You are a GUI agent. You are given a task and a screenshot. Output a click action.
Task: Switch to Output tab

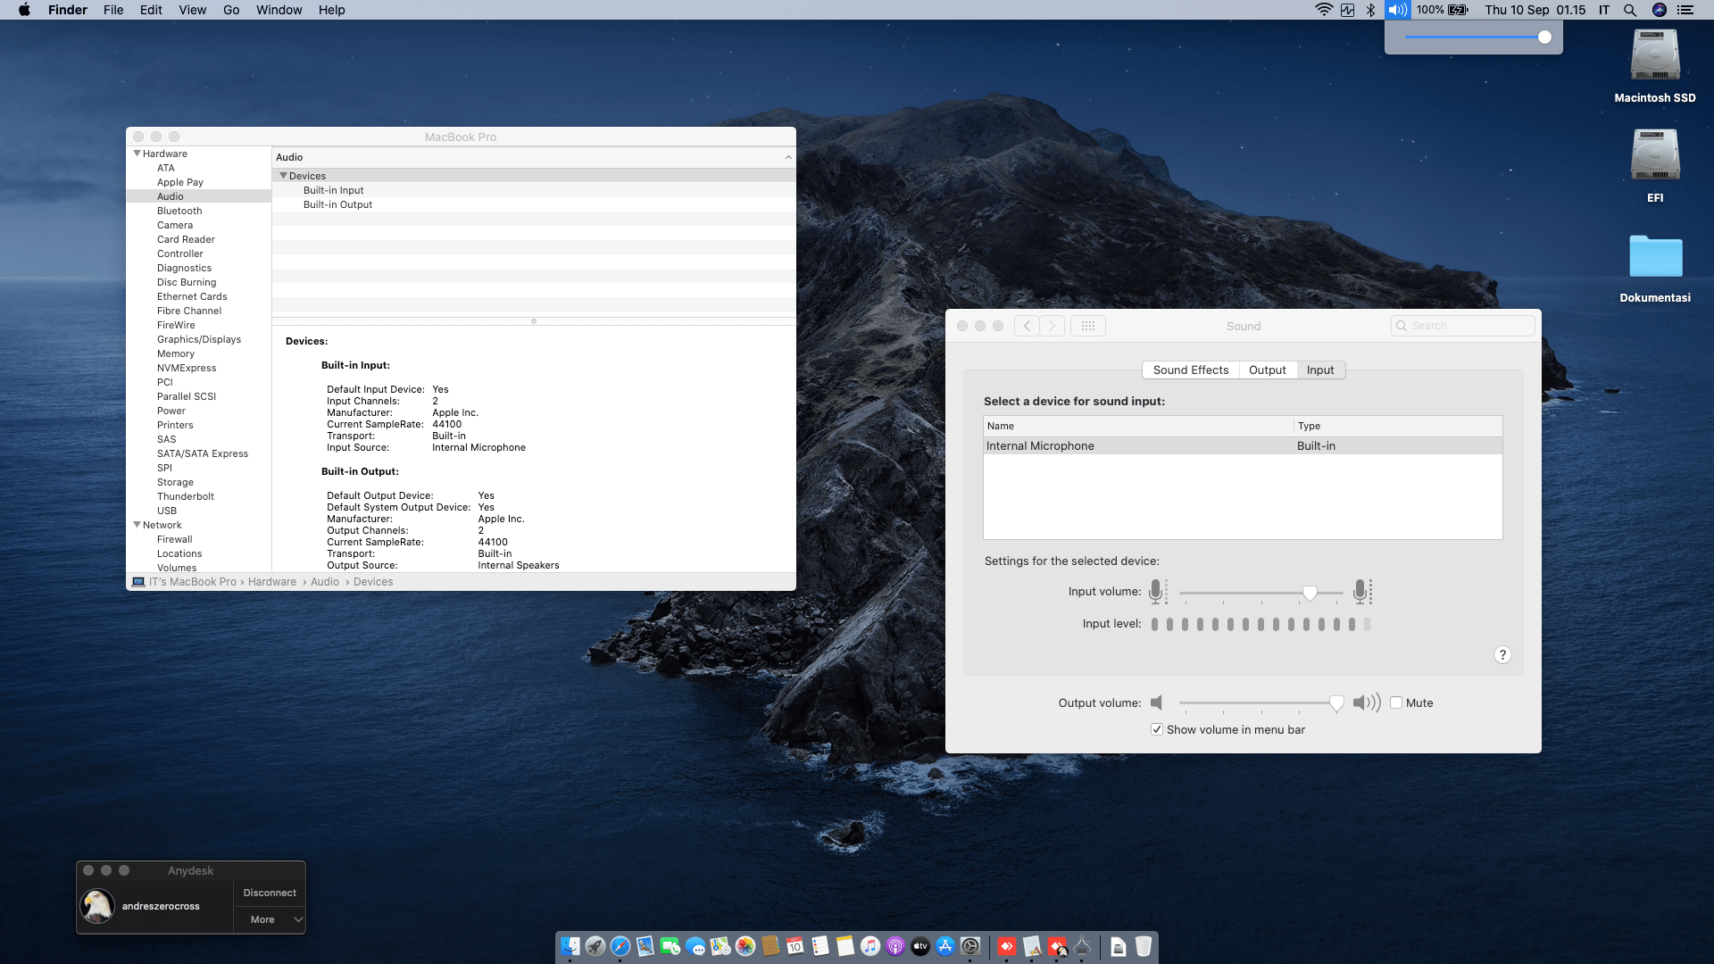[x=1268, y=370]
